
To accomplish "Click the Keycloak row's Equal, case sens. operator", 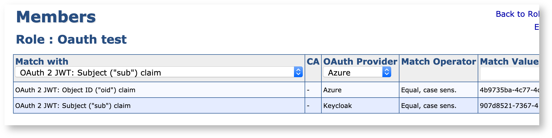I will (428, 106).
